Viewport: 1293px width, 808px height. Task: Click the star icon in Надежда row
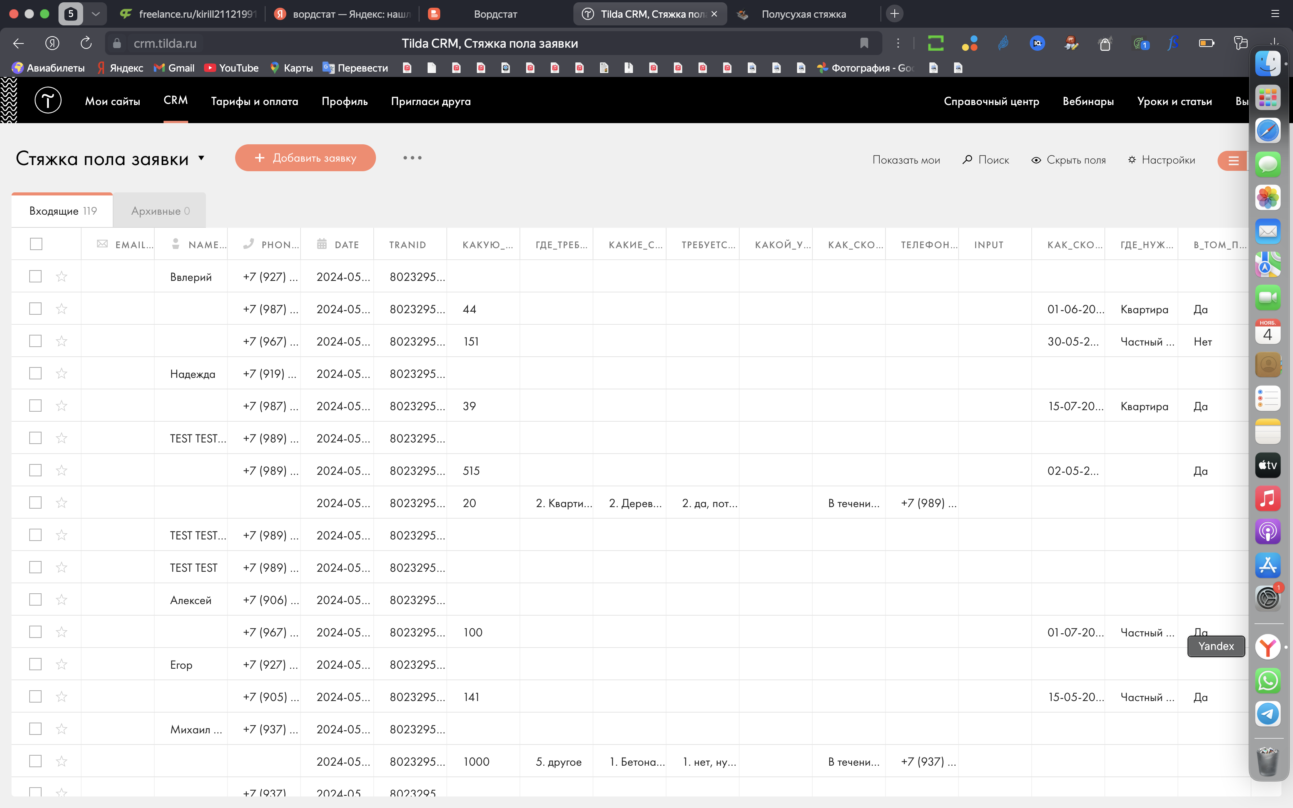click(62, 373)
